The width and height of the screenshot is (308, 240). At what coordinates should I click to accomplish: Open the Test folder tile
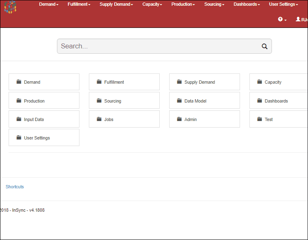click(279, 119)
